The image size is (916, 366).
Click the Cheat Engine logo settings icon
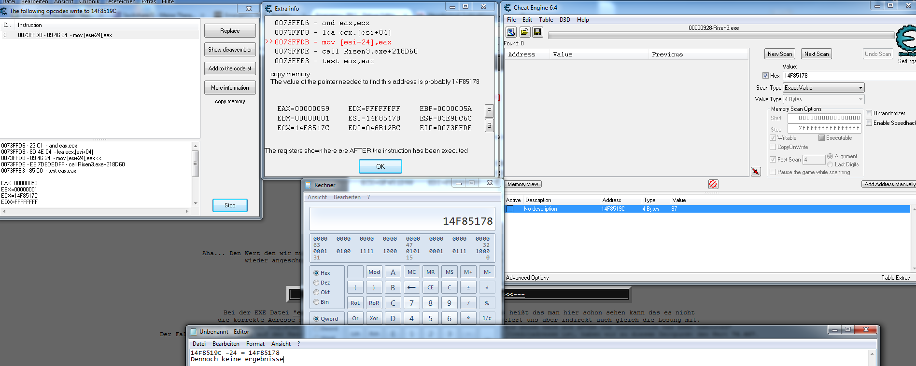(906, 41)
